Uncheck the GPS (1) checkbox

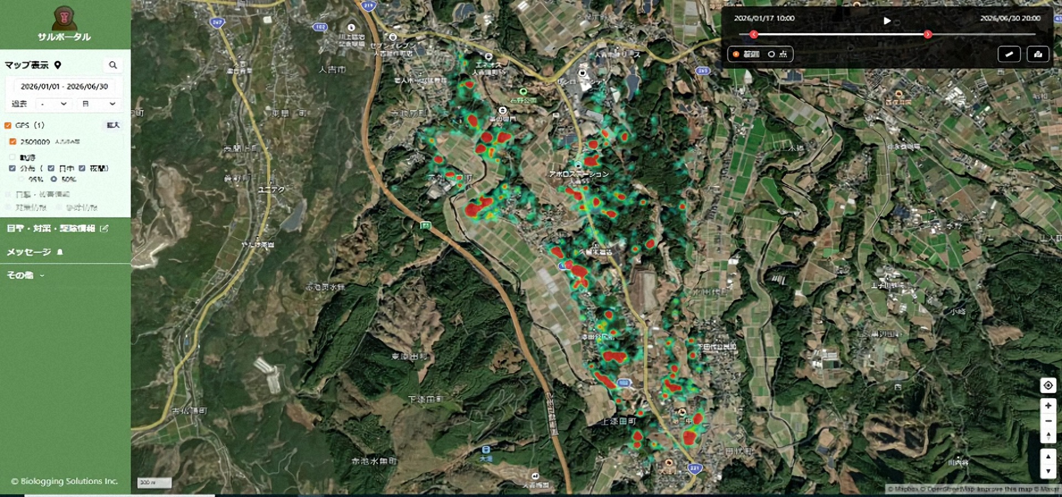8,125
